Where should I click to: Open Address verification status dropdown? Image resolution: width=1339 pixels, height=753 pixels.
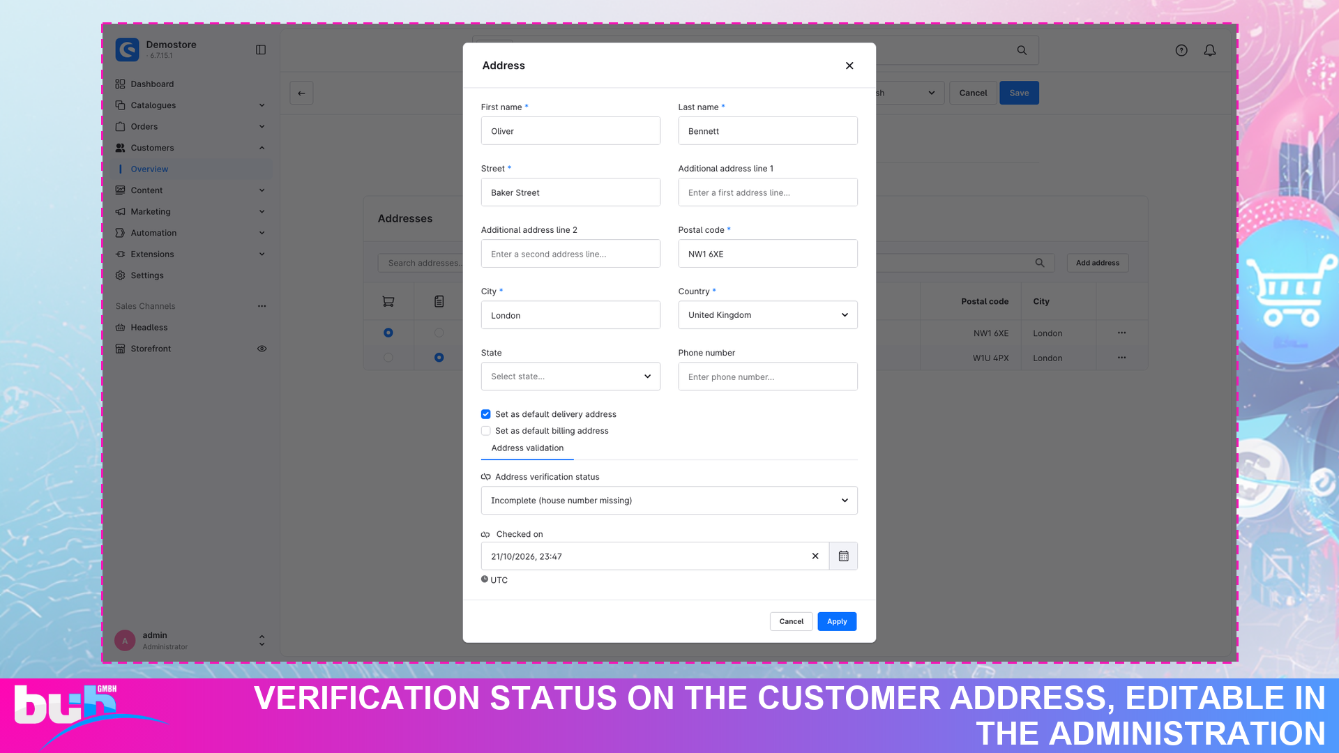tap(669, 501)
